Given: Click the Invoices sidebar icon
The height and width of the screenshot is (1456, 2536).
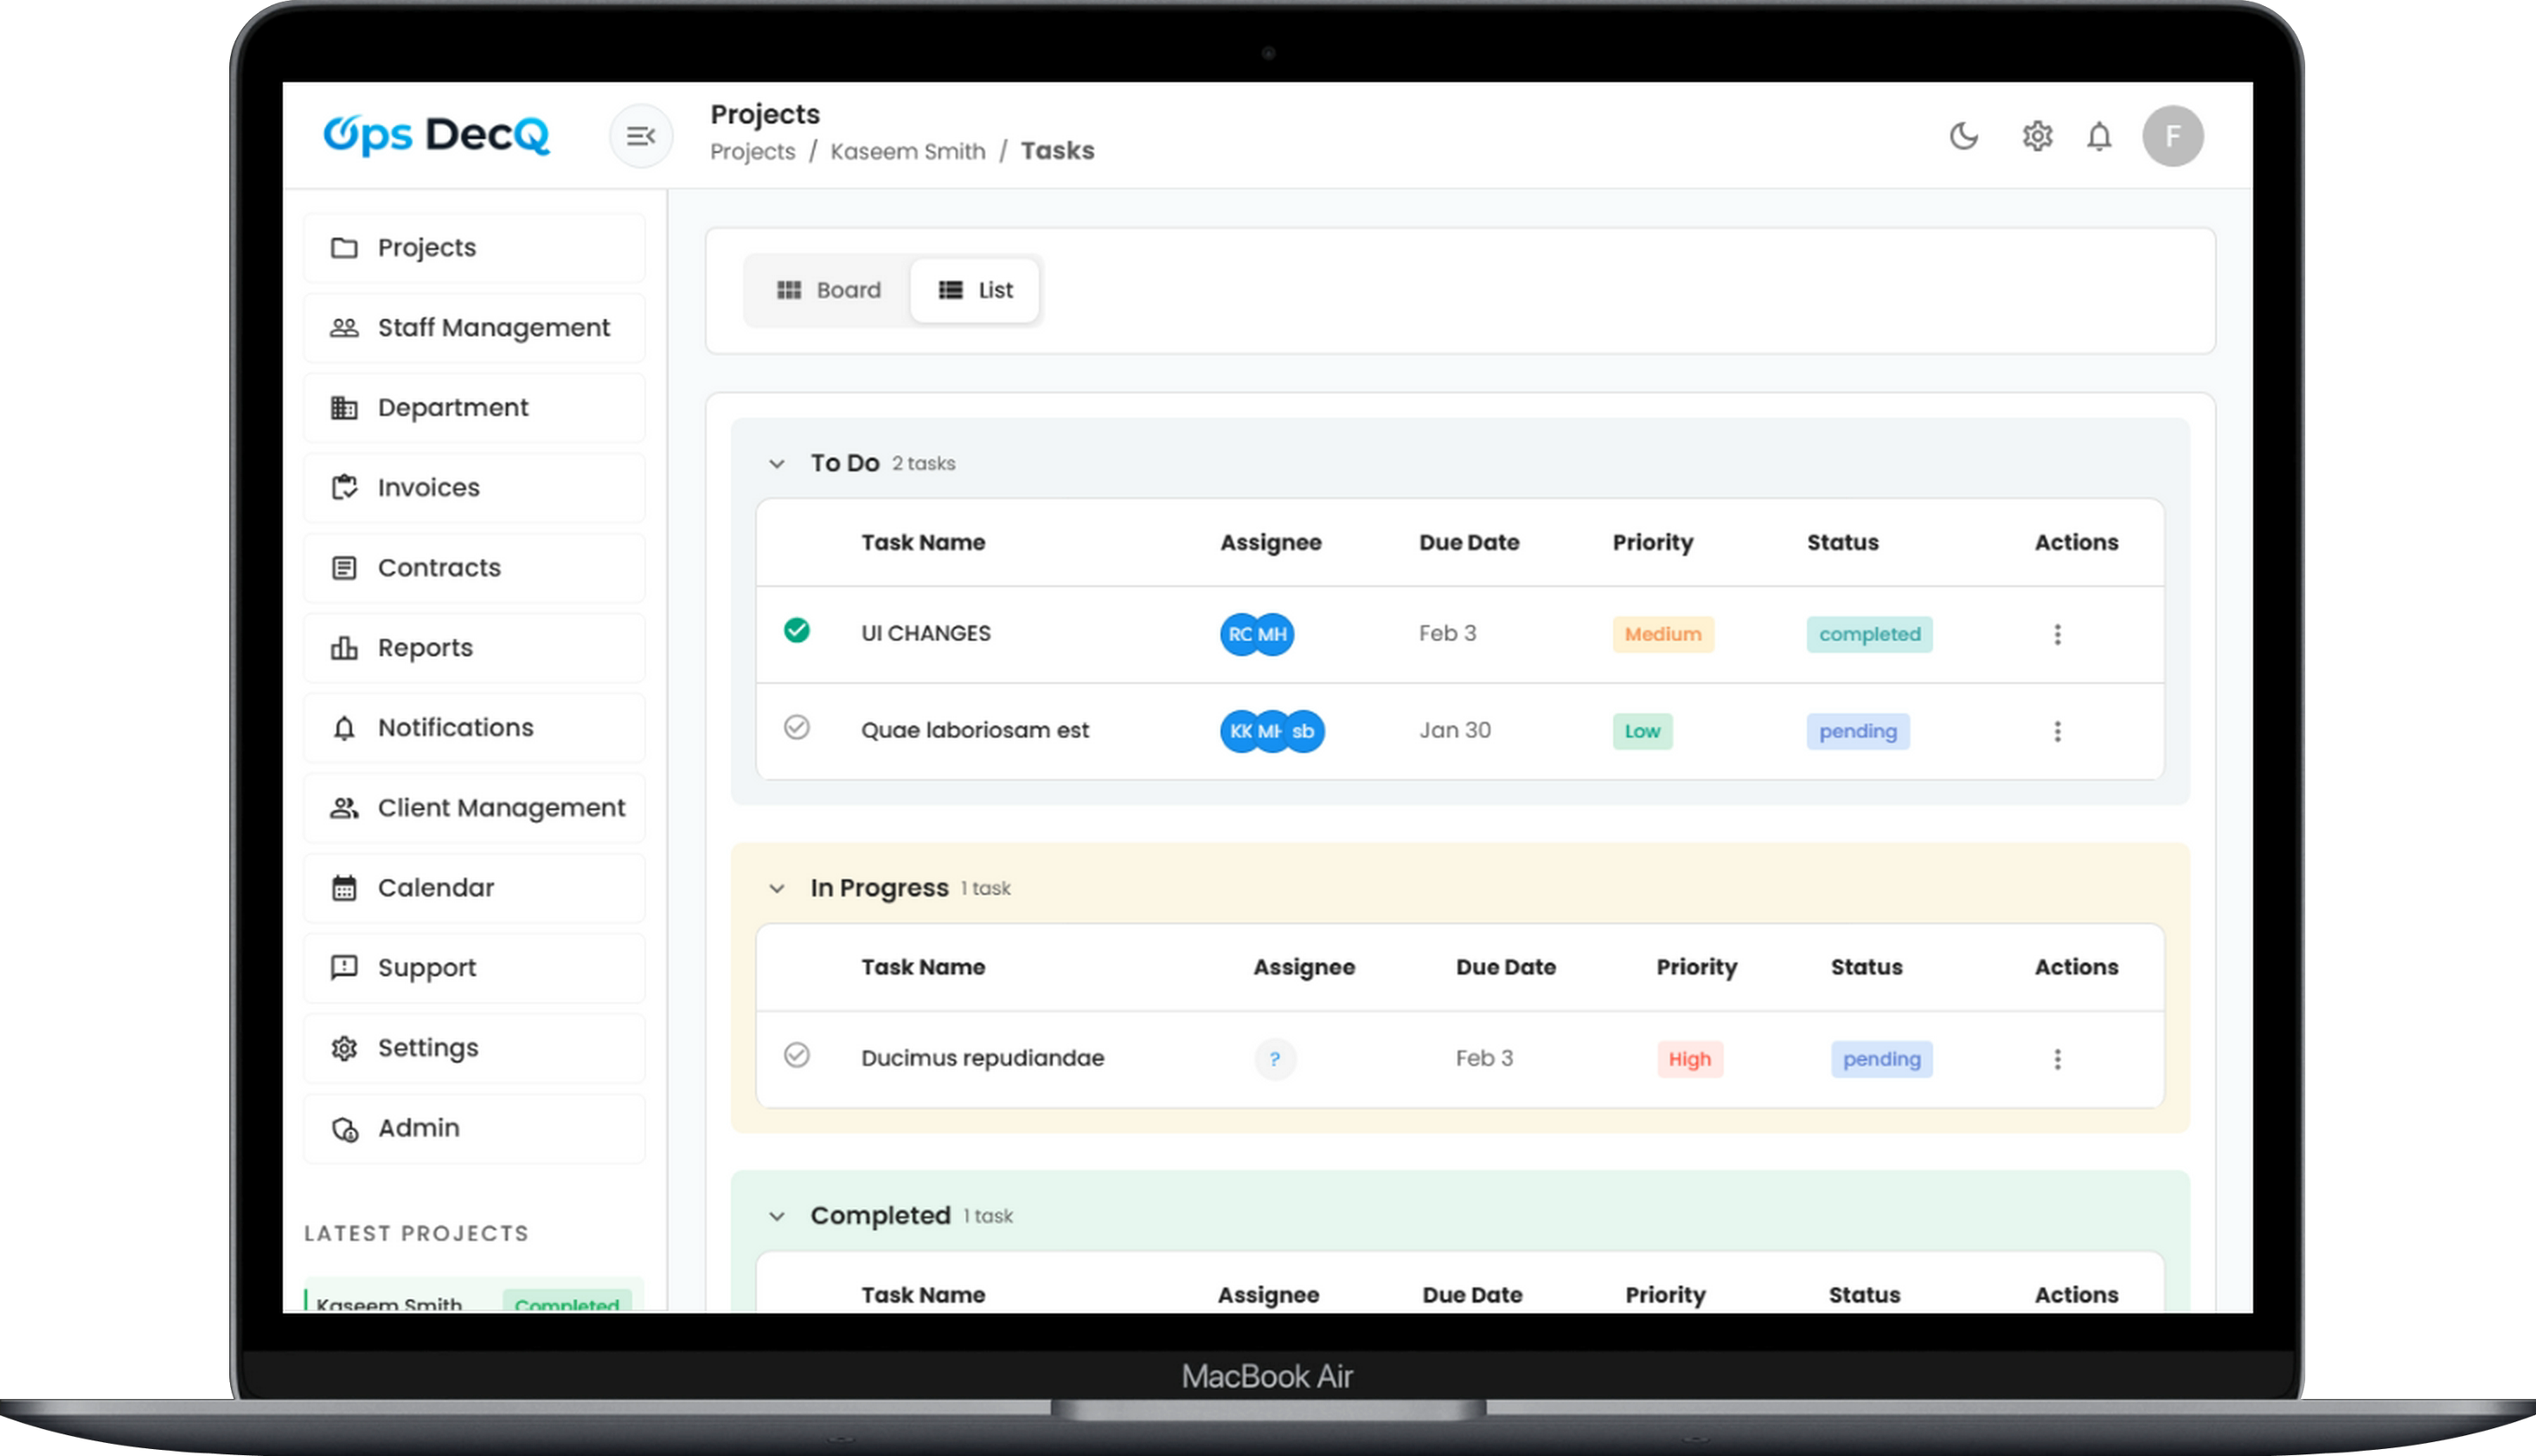Looking at the screenshot, I should click(x=344, y=488).
